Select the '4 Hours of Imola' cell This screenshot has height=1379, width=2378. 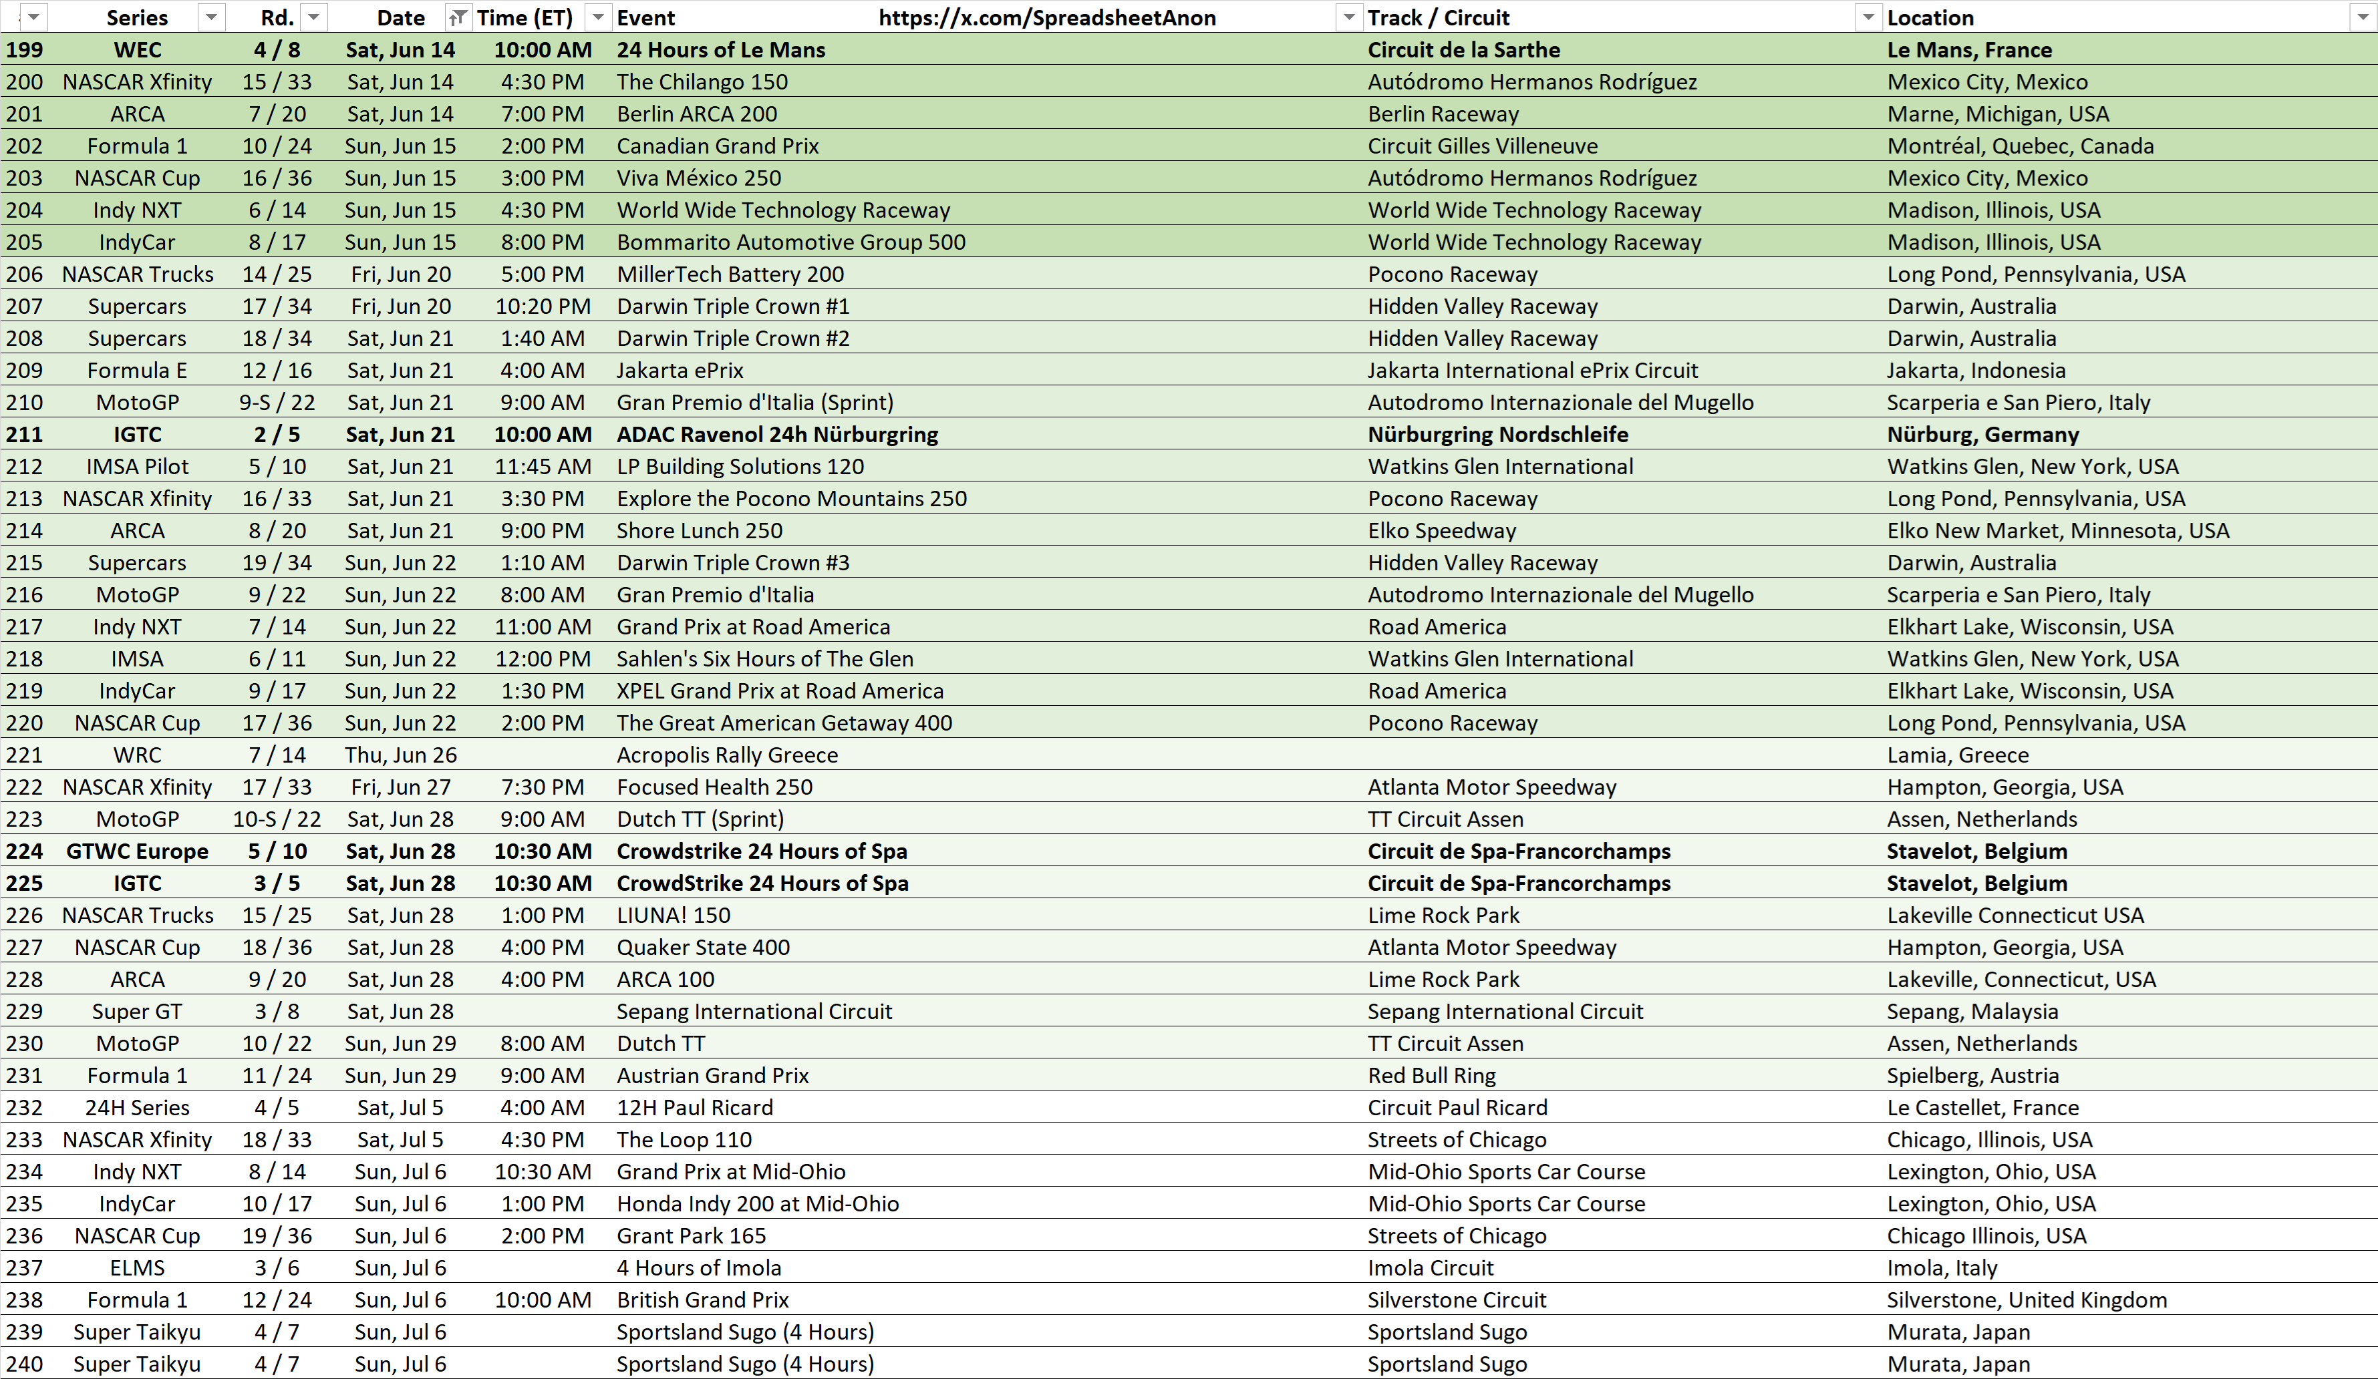tap(698, 1269)
